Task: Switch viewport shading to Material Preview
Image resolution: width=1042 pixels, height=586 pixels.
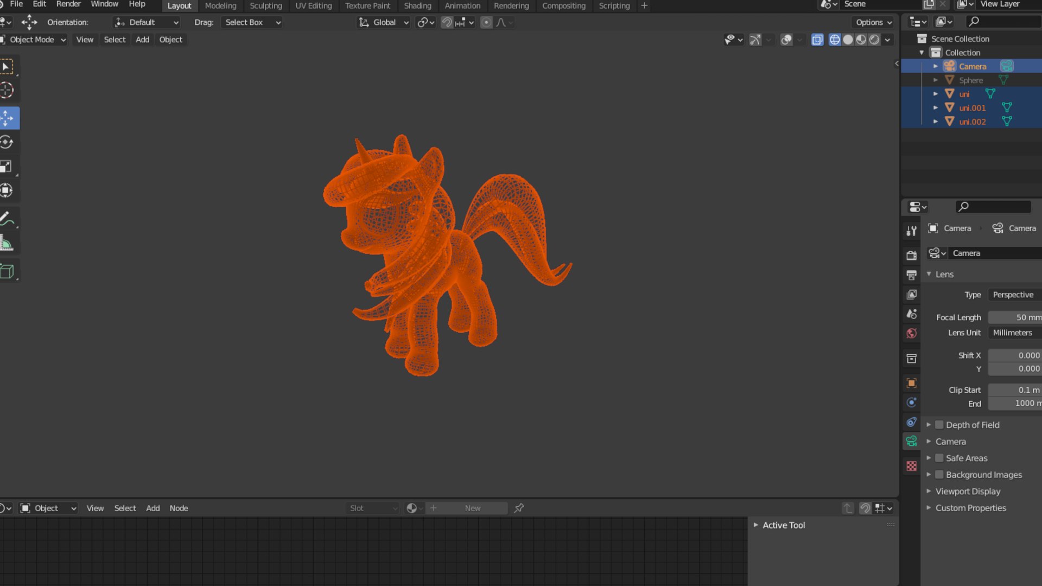Action: click(x=861, y=40)
